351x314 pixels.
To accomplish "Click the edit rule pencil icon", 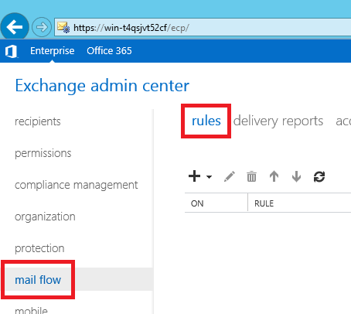I will click(x=230, y=176).
